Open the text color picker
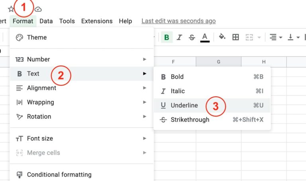Screen dimensions: 306x181 [x=205, y=38]
